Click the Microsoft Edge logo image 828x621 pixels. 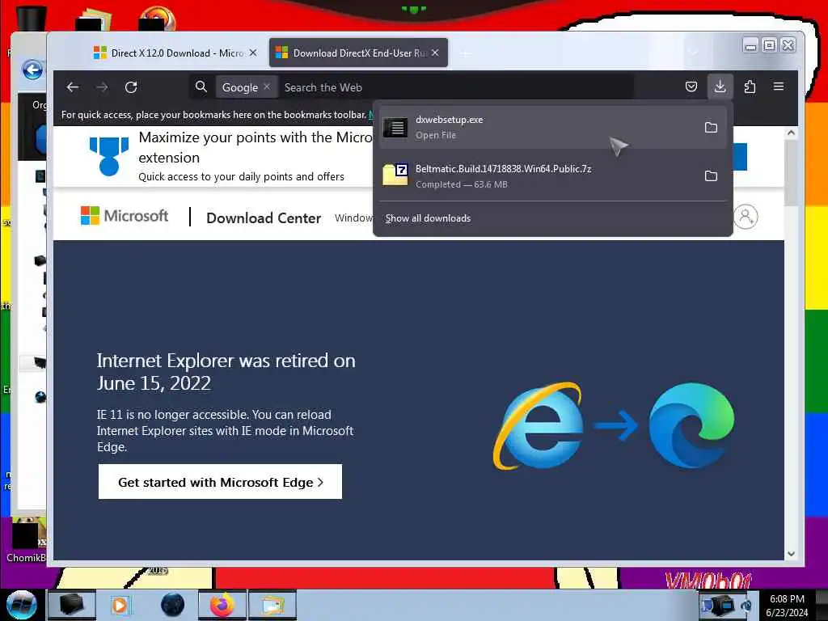pos(691,425)
